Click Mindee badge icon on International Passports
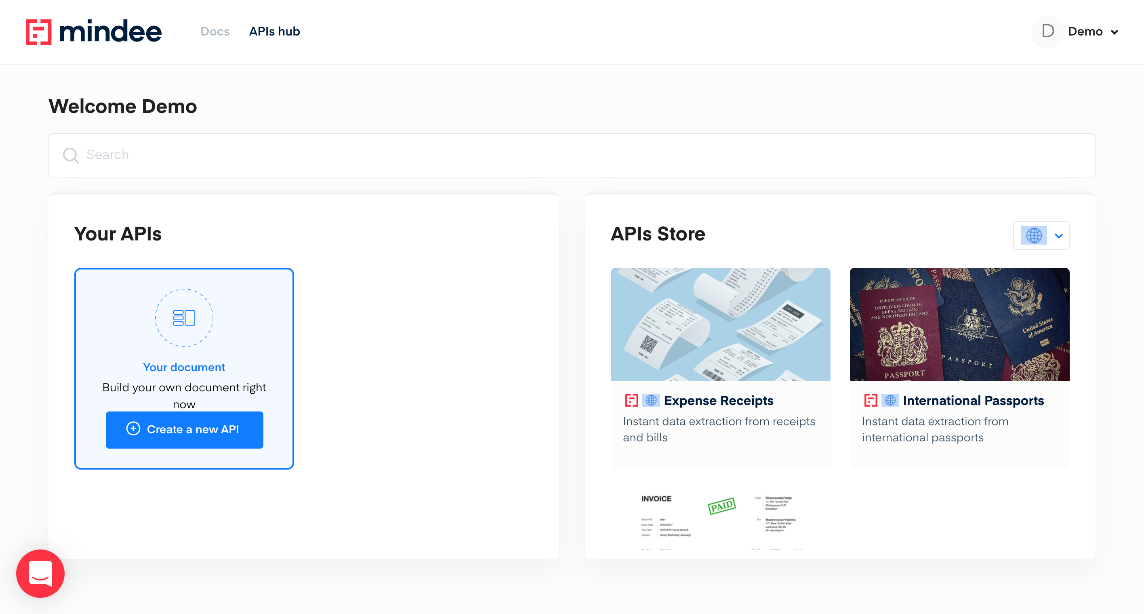1144x614 pixels. click(x=871, y=400)
